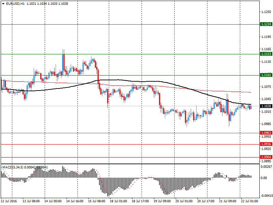
Task: Click the MACD scale value 0.00267
Action: click(267, 167)
